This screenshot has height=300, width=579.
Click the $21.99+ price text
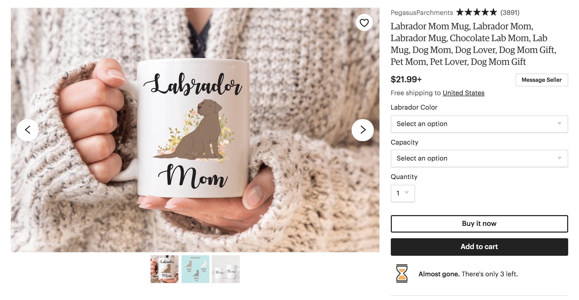(406, 80)
